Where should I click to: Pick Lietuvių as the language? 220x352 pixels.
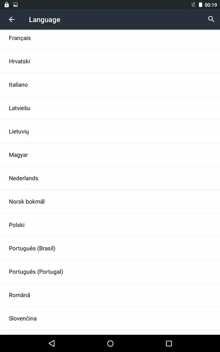pos(110,131)
